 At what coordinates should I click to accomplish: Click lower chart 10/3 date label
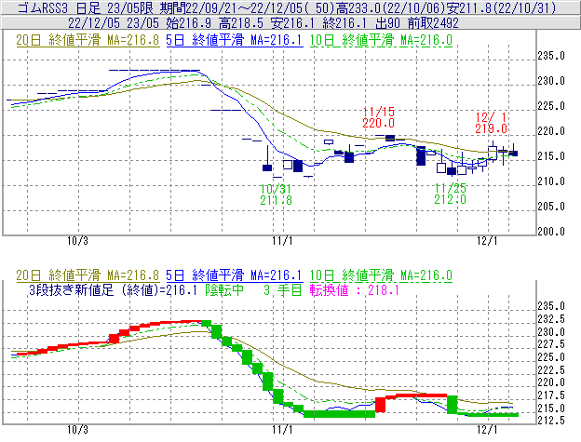click(x=77, y=430)
